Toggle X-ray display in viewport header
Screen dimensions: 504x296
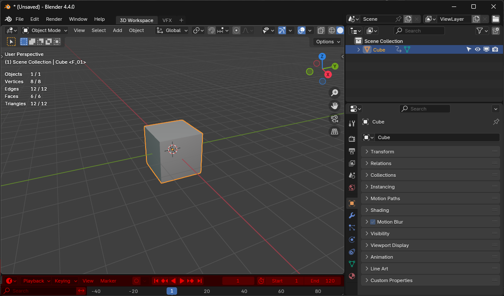click(321, 30)
